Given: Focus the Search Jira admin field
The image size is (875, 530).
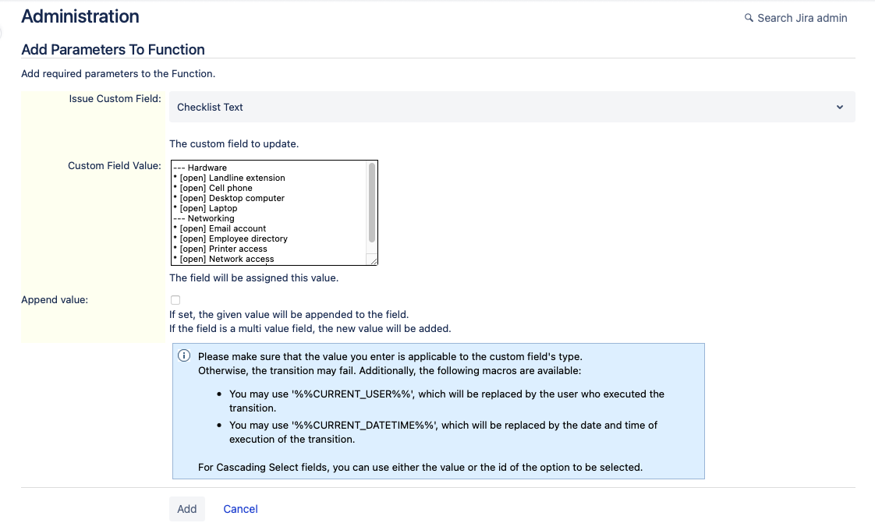Looking at the screenshot, I should [x=802, y=18].
